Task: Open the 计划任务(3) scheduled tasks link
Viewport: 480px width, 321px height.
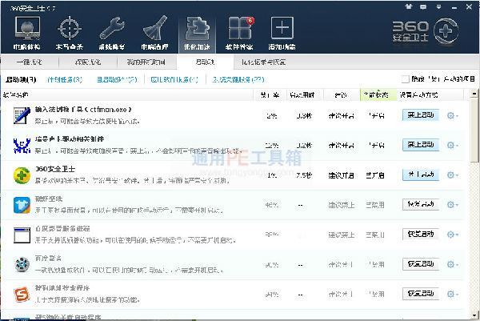Action: point(65,79)
